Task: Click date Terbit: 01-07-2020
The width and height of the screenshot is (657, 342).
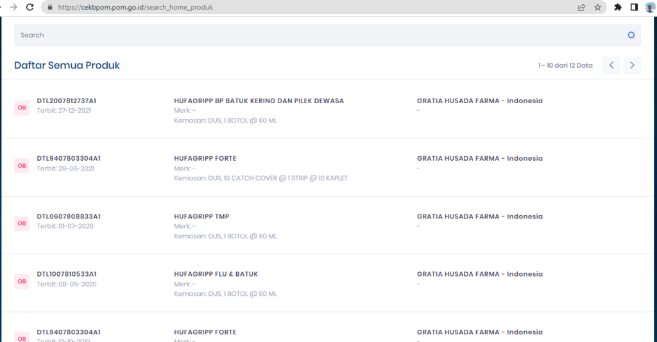Action: 65,226
